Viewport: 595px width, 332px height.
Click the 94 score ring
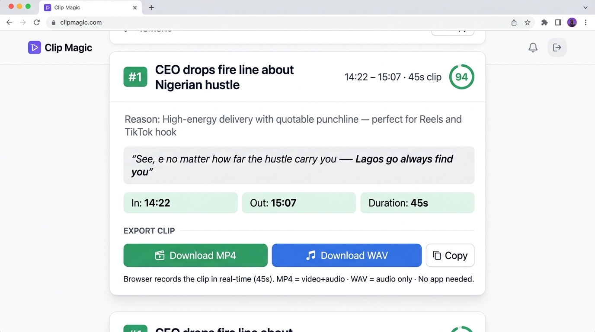462,77
